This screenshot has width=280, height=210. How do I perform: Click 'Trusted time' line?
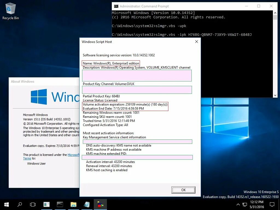pyautogui.click(x=109, y=121)
